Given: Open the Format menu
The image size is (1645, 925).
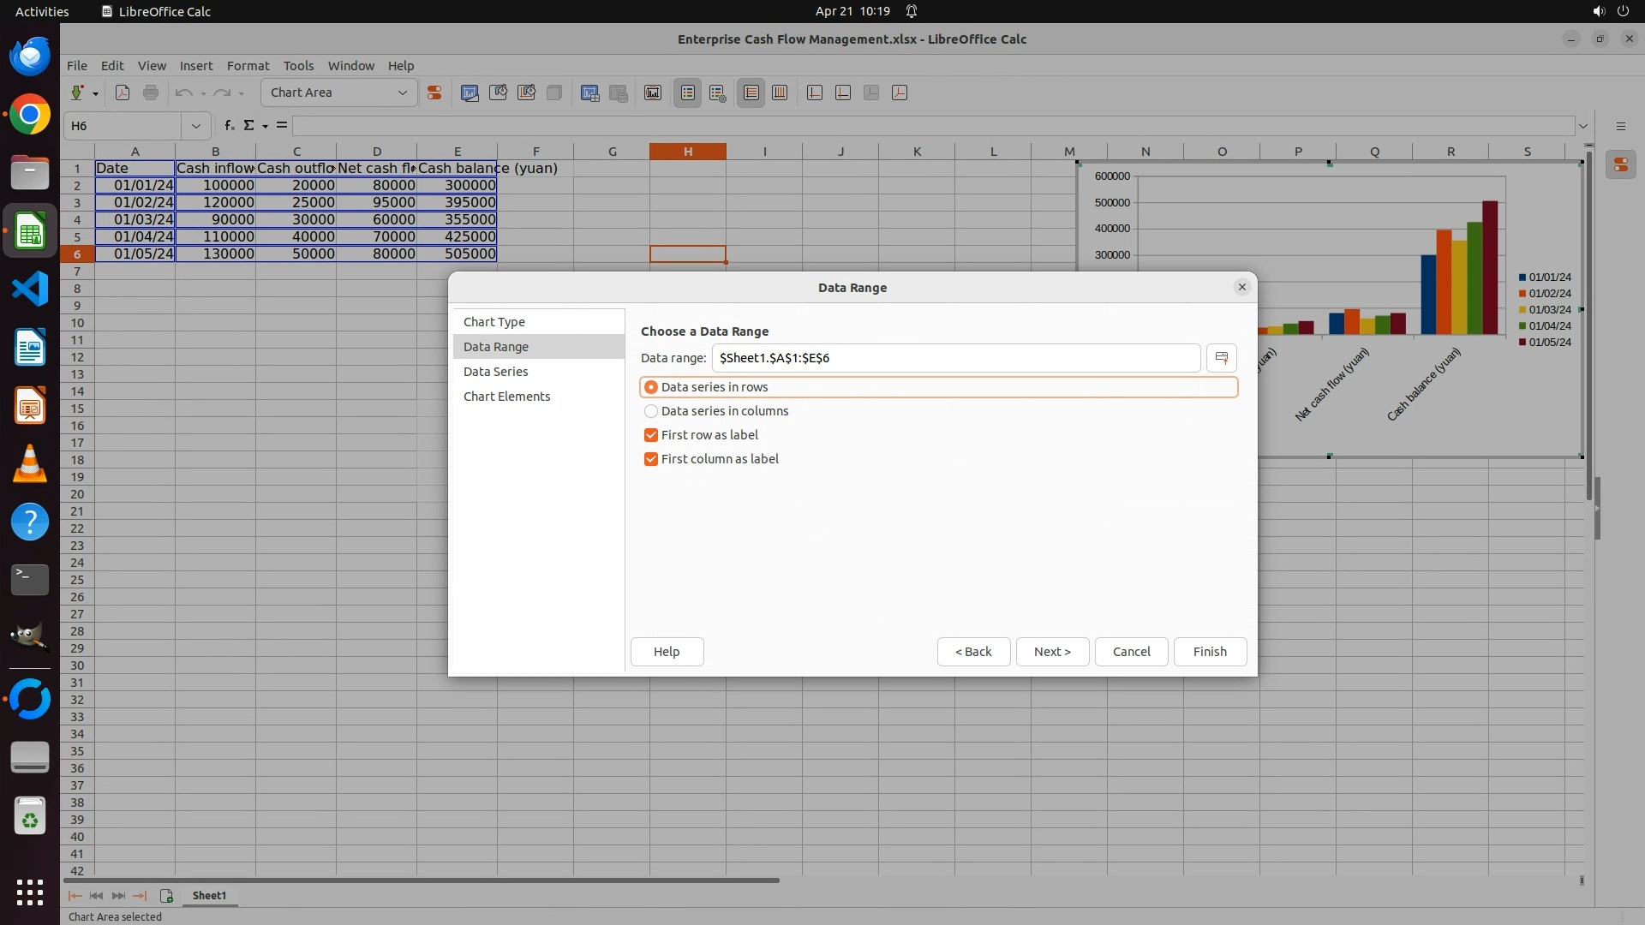Looking at the screenshot, I should [248, 66].
